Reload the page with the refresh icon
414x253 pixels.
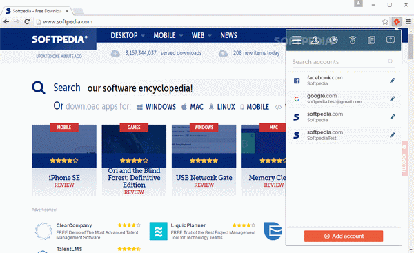click(27, 21)
